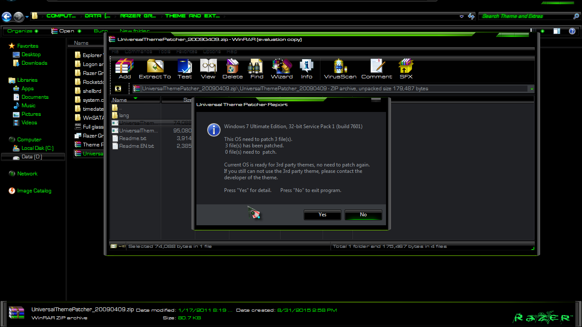582x327 pixels.
Task: Click Burn in Explorer toolbar
Action: point(101,31)
